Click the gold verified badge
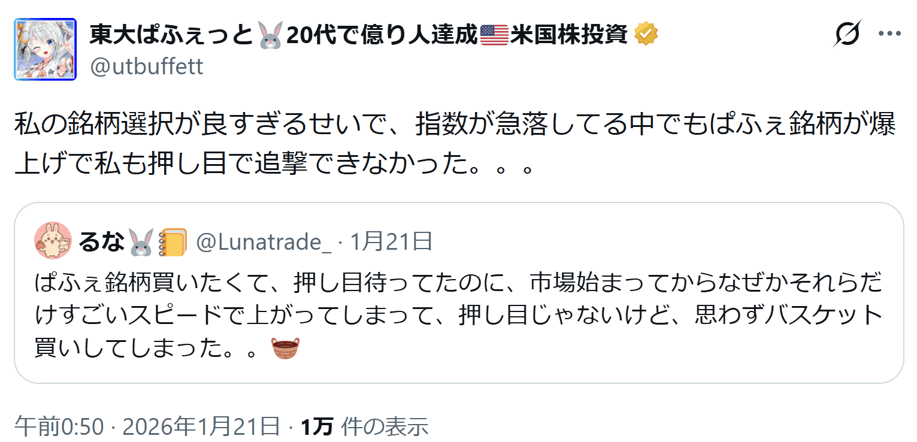The height and width of the screenshot is (442, 917). tap(646, 35)
